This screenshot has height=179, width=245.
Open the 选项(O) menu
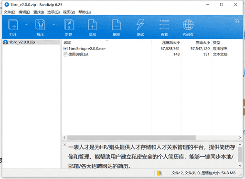click(53, 12)
